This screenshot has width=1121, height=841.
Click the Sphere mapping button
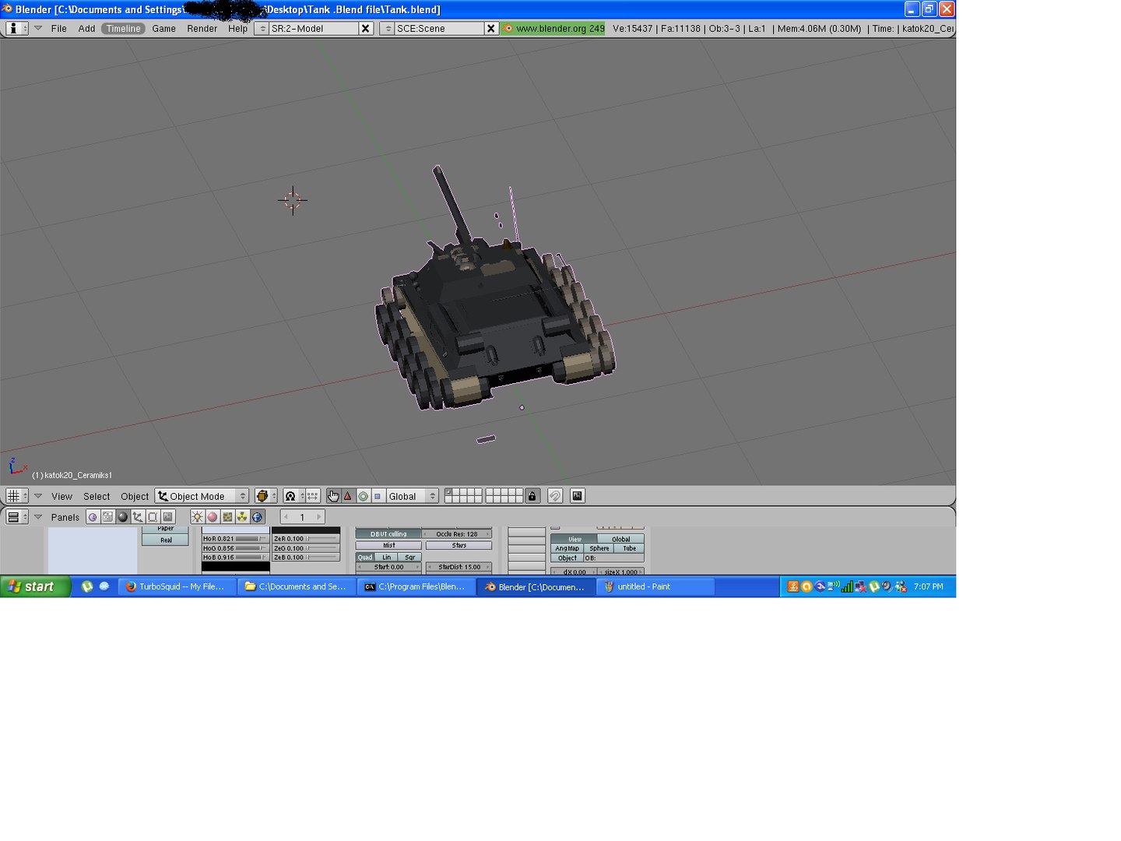point(599,548)
